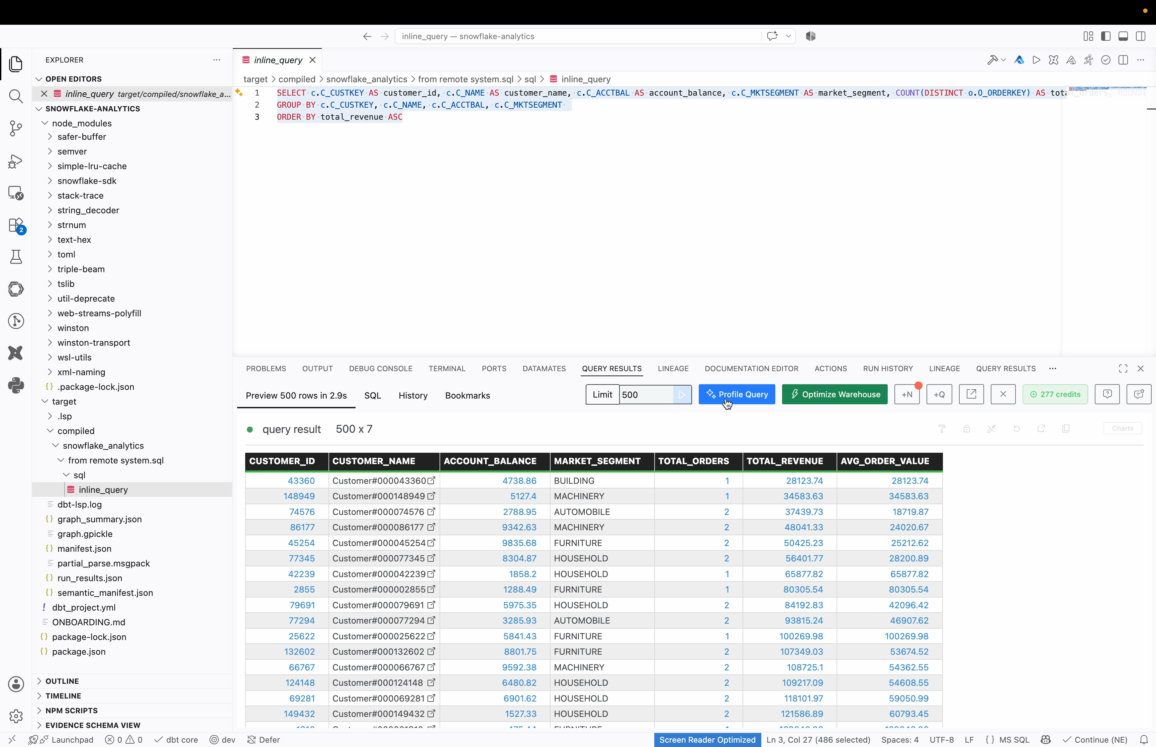The image size is (1156, 747).
Task: Toggle the secondary sidebar layout icon
Action: click(x=1141, y=36)
